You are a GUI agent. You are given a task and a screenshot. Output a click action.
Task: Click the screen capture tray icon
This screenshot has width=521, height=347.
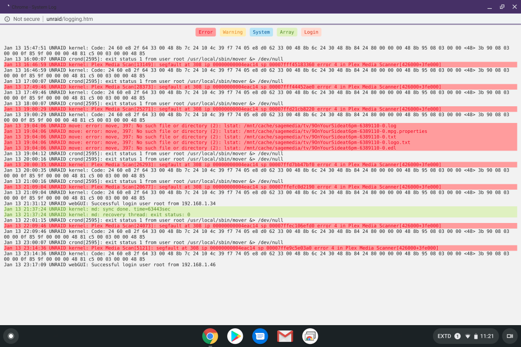(510, 336)
